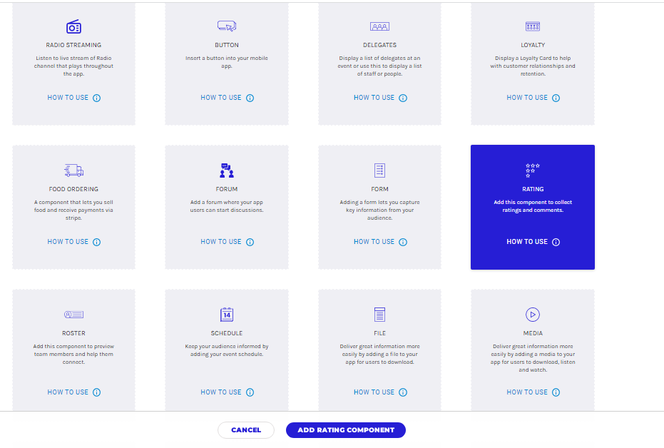Select the Loyalty card icon

533,26
